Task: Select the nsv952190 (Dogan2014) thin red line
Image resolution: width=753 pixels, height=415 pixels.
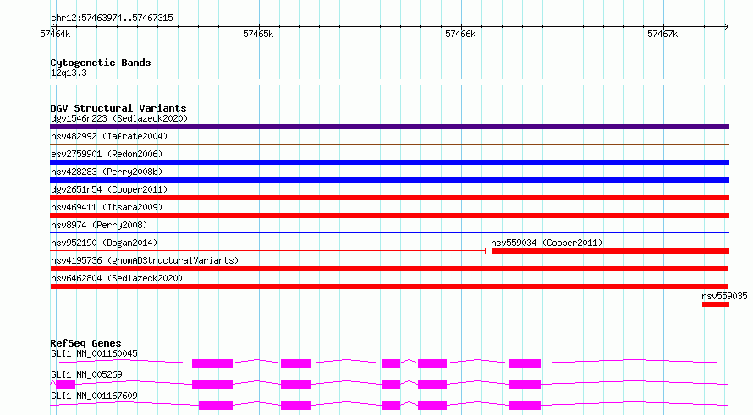Action: click(268, 250)
